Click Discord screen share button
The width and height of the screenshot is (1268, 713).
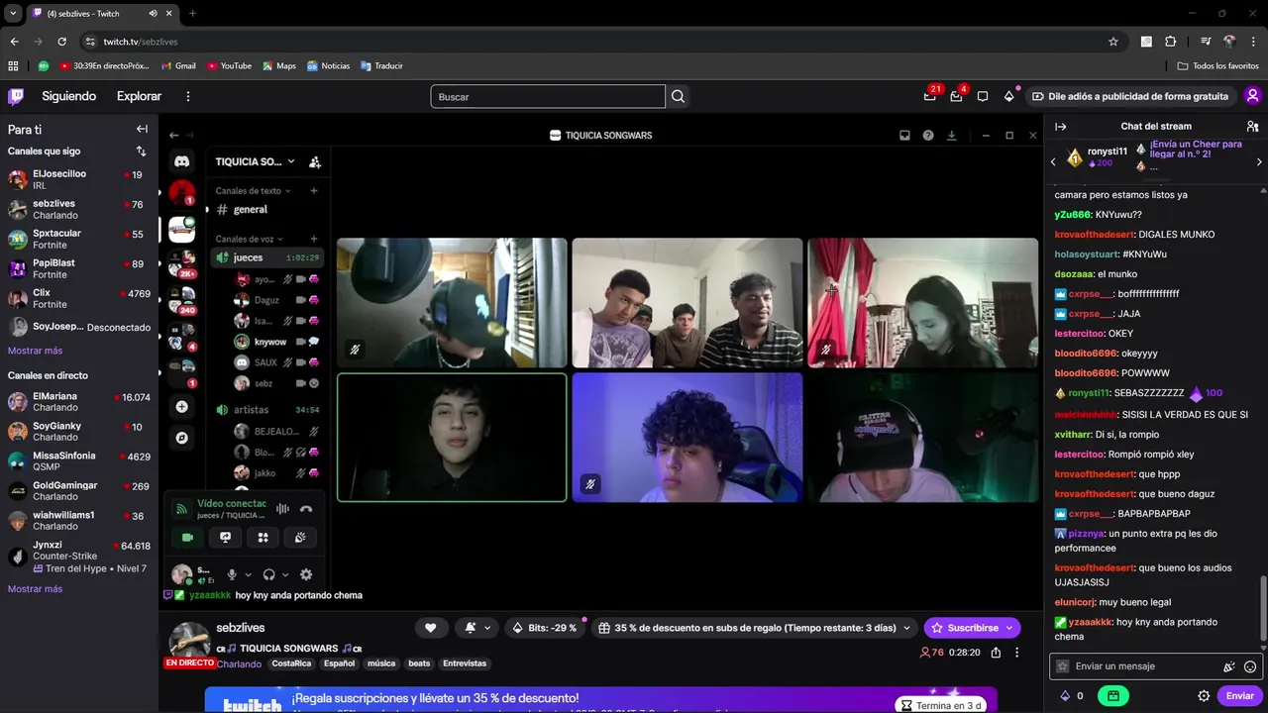pos(225,537)
